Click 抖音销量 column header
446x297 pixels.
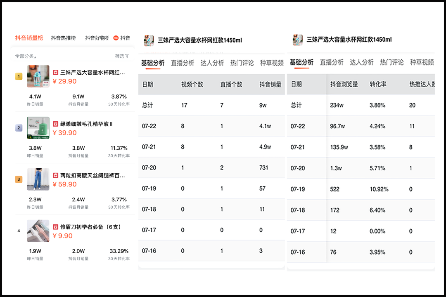[x=270, y=85]
